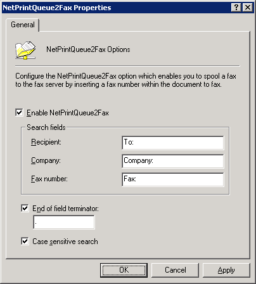Uncheck End of field terminator option
Viewport: 256px width, 284px height.
pos(25,208)
